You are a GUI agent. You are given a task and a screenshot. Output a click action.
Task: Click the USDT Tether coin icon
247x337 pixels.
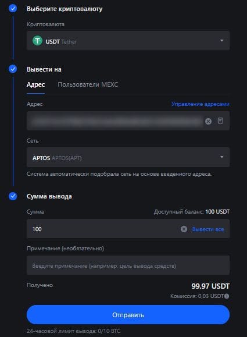tap(37, 41)
